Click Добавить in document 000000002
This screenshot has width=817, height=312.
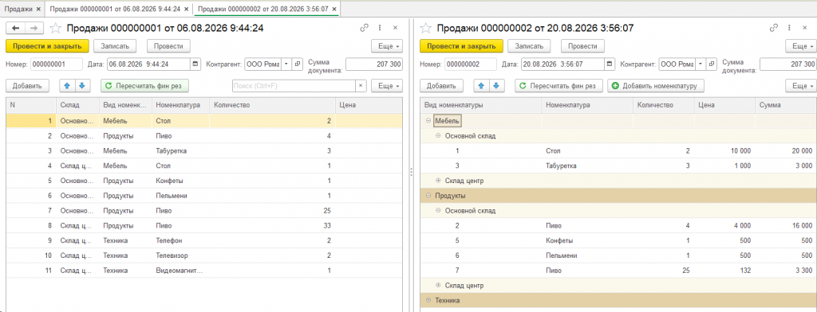pos(441,86)
